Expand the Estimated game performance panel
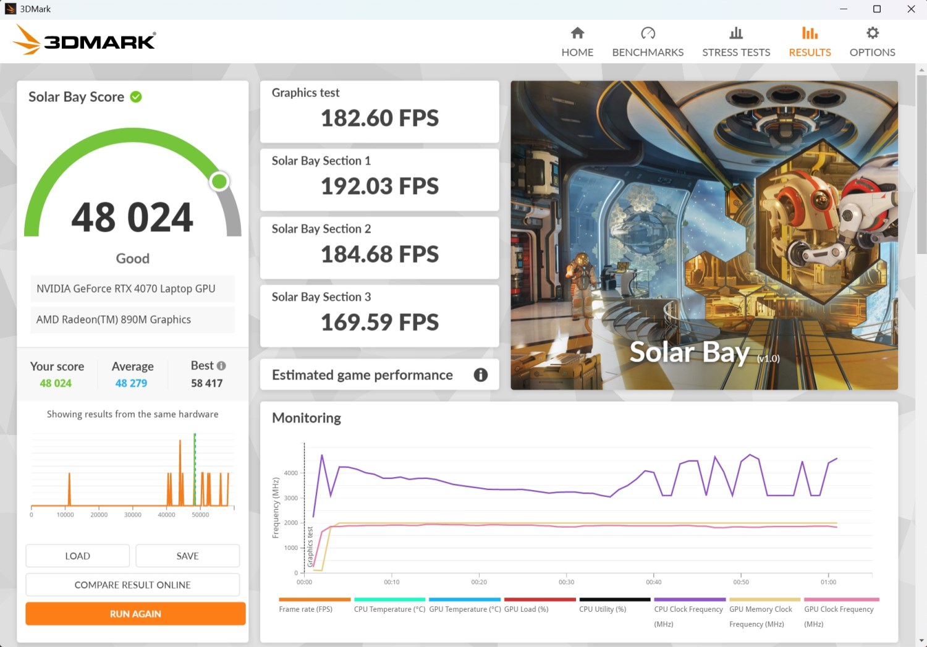The height and width of the screenshot is (647, 927). coord(379,374)
